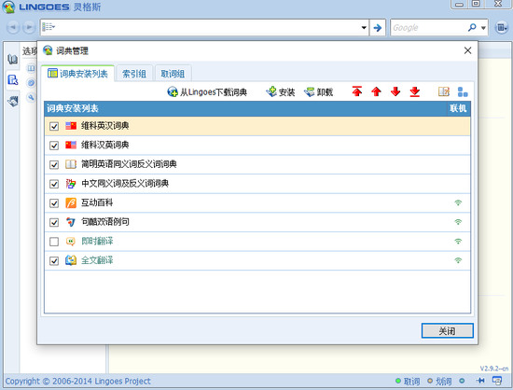The image size is (513, 390).
Task: Expand the Google search engine dropdown
Action: [x=483, y=28]
